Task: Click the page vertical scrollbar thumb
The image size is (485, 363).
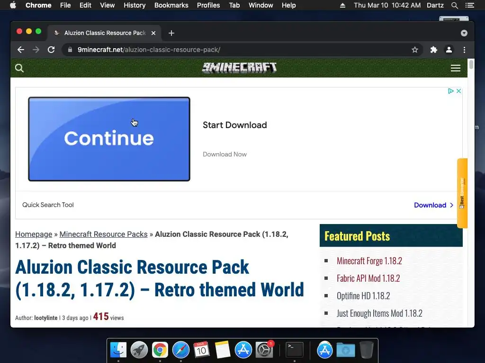Action: pyautogui.click(x=471, y=64)
